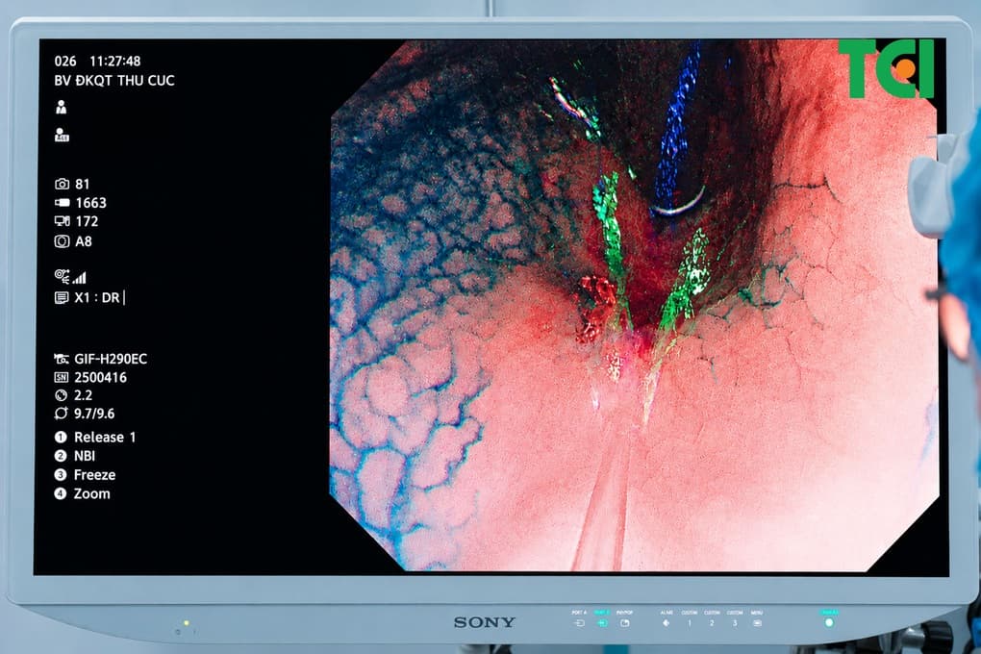The width and height of the screenshot is (981, 654).
Task: Click the PC storage icon beside 172
Action: (62, 221)
